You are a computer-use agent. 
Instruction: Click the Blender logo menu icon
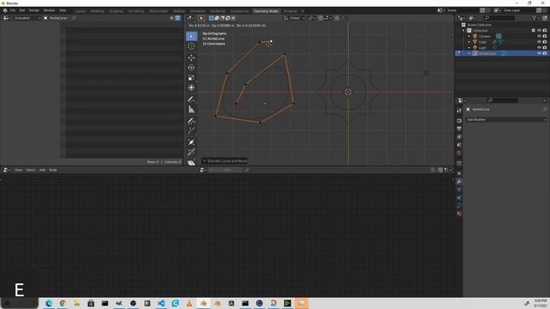tap(5, 10)
